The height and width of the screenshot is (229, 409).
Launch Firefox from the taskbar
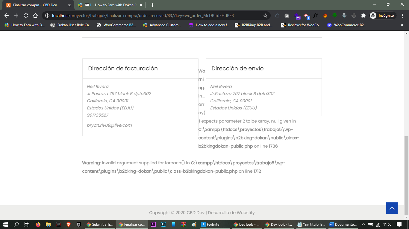click(x=38, y=225)
